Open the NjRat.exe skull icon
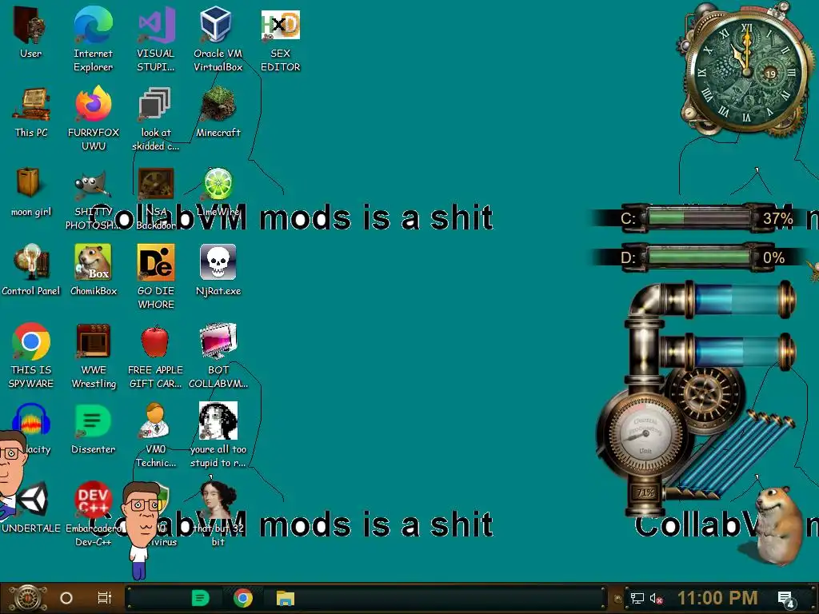Viewport: 819px width, 614px height. pyautogui.click(x=218, y=270)
